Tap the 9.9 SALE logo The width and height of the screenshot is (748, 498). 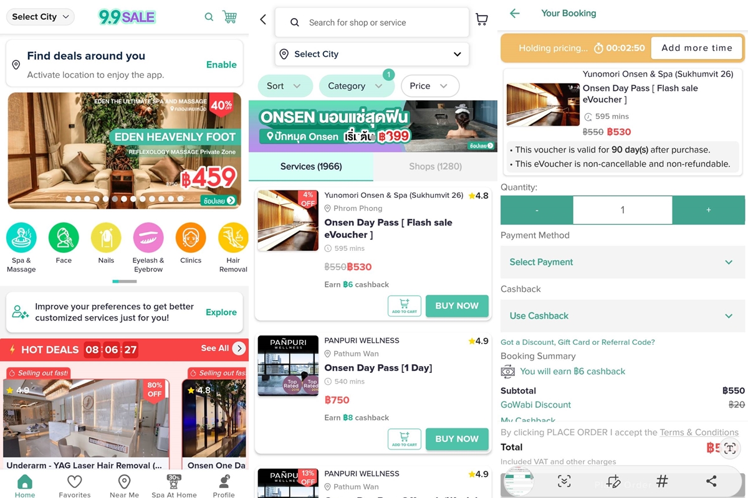[127, 17]
